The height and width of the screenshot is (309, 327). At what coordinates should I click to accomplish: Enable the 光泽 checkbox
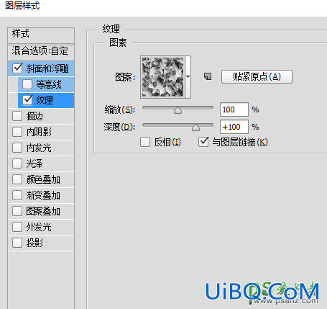pos(17,164)
